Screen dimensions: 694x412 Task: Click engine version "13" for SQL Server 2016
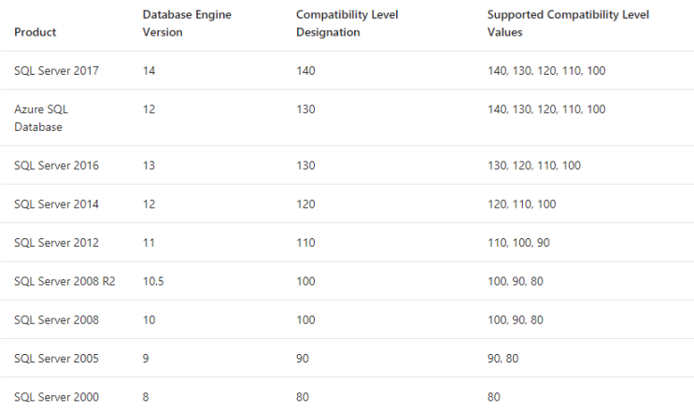point(149,165)
